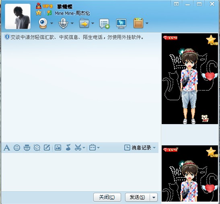Insert a picture into the message

coord(58,148)
